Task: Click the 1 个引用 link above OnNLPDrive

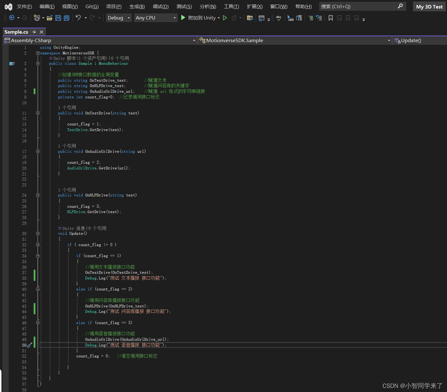Action: pos(67,190)
